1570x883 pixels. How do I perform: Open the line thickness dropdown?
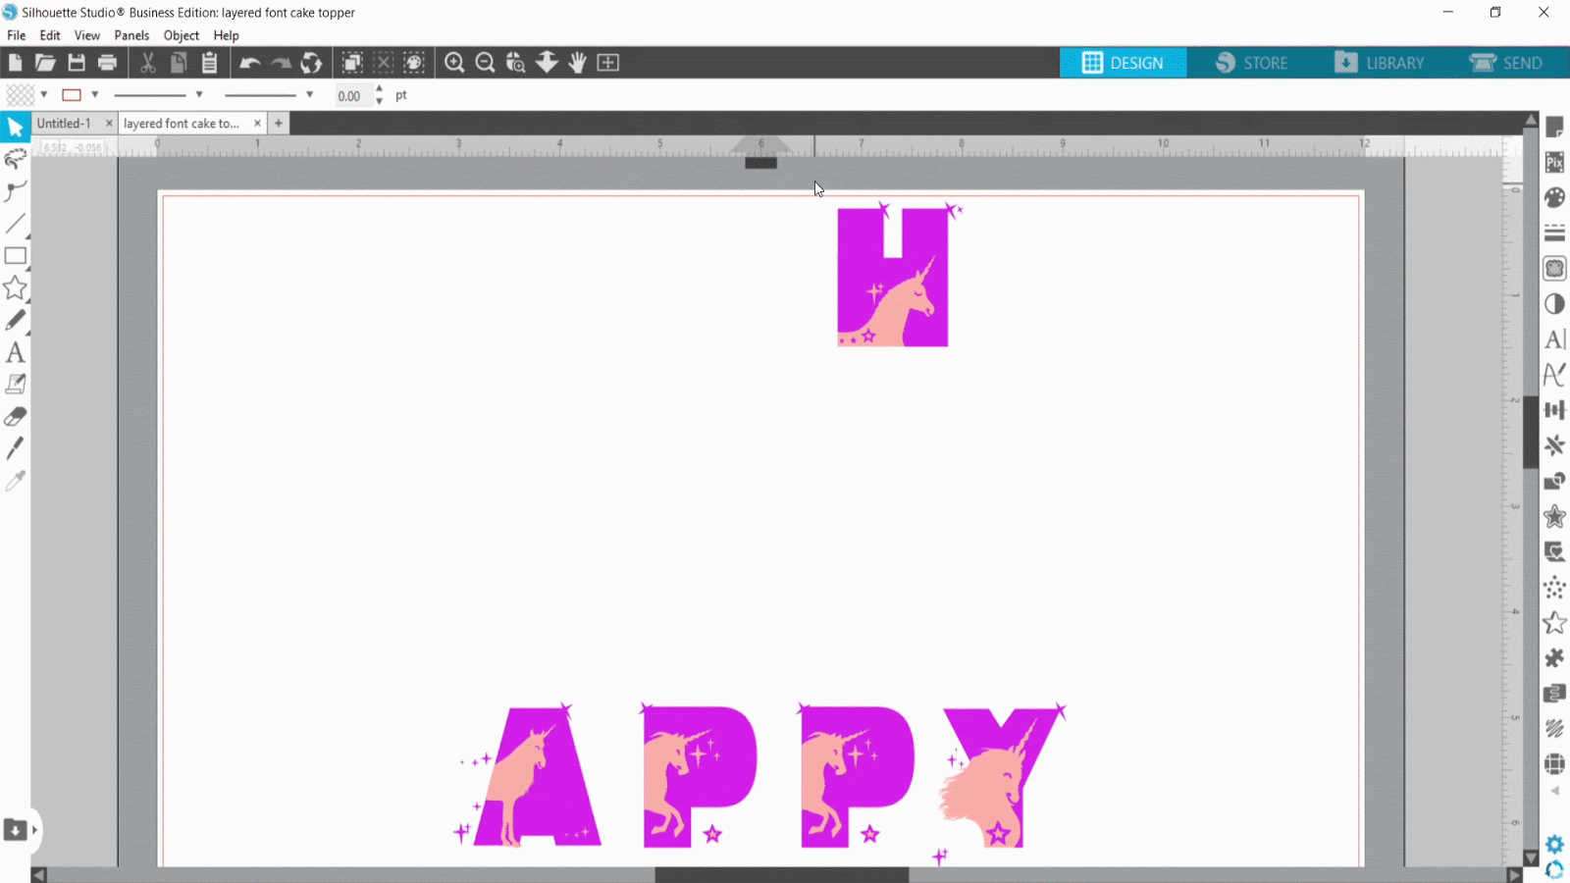pyautogui.click(x=311, y=94)
